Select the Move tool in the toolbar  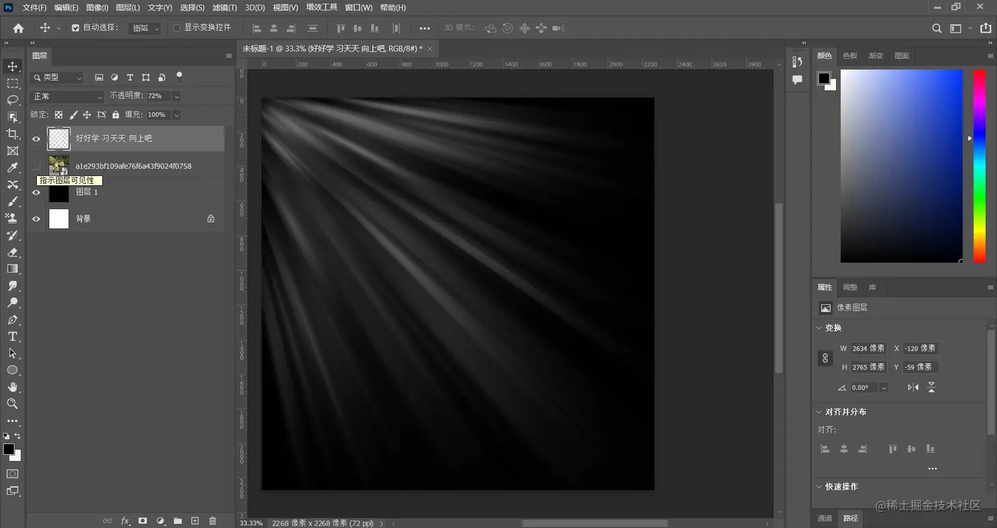pos(12,66)
